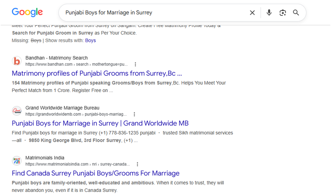Click the bandhan.com URL breadcrumb
Viewport: 331px width, 196px height.
[76, 64]
